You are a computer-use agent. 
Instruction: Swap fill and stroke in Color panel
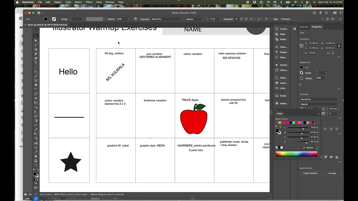click(280, 127)
